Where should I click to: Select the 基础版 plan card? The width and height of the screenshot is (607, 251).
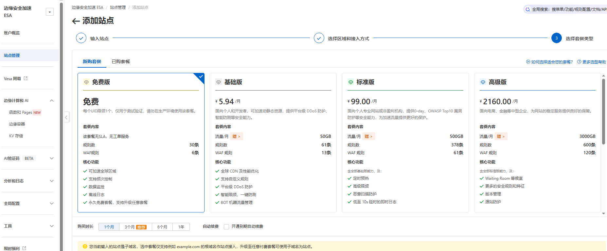click(273, 142)
